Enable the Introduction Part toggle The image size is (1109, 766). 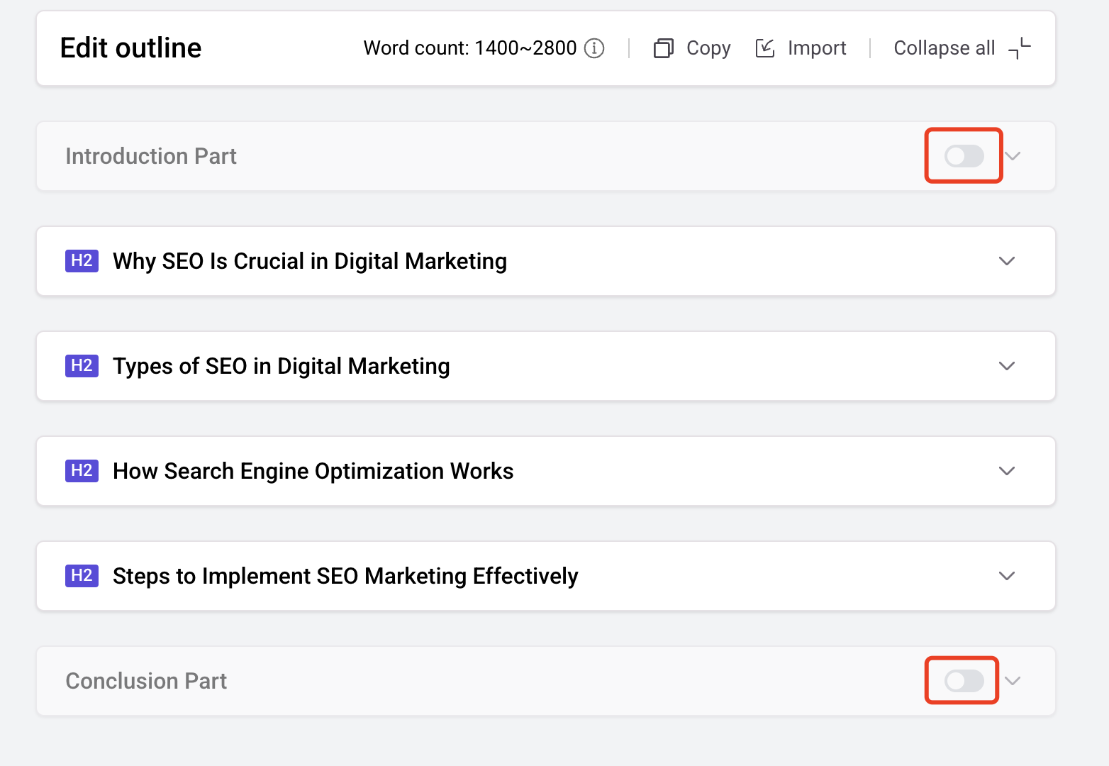[964, 156]
